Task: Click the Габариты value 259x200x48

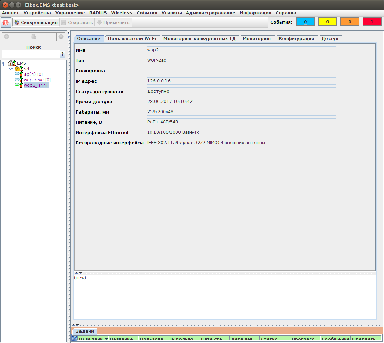Action: point(241,112)
